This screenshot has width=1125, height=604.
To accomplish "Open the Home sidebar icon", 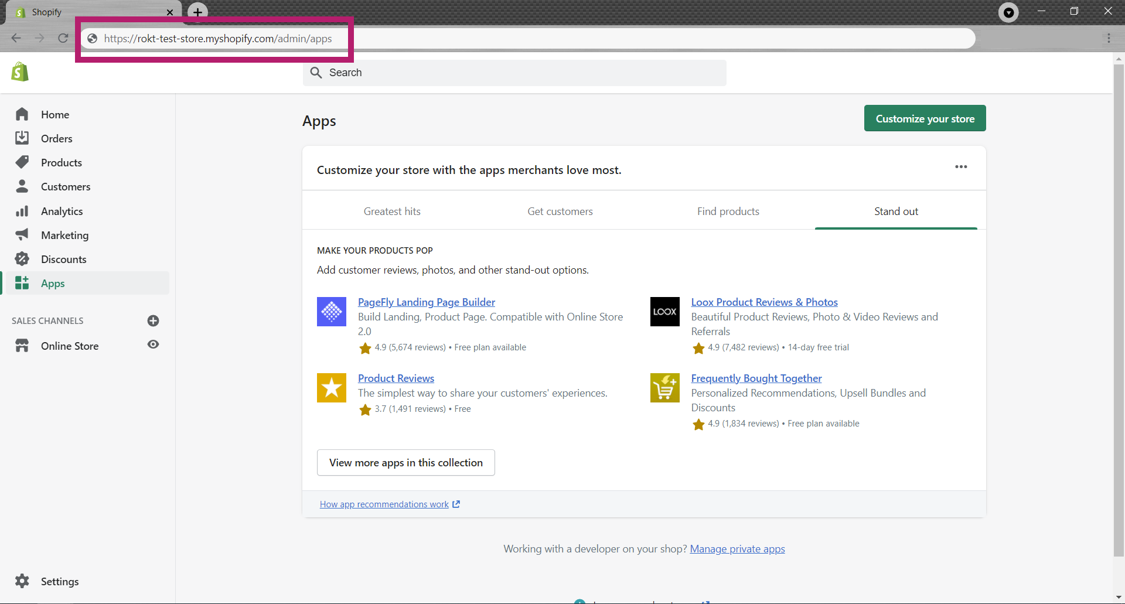I will coord(22,114).
